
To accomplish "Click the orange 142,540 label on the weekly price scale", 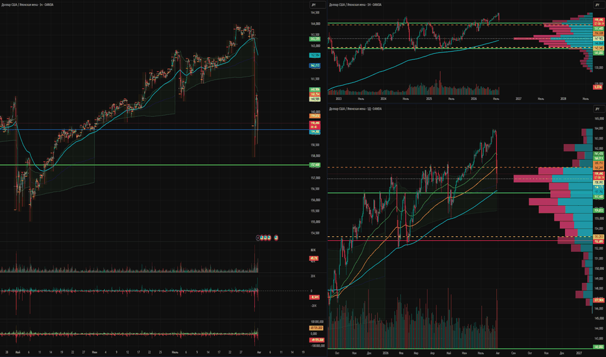I will (x=599, y=48).
